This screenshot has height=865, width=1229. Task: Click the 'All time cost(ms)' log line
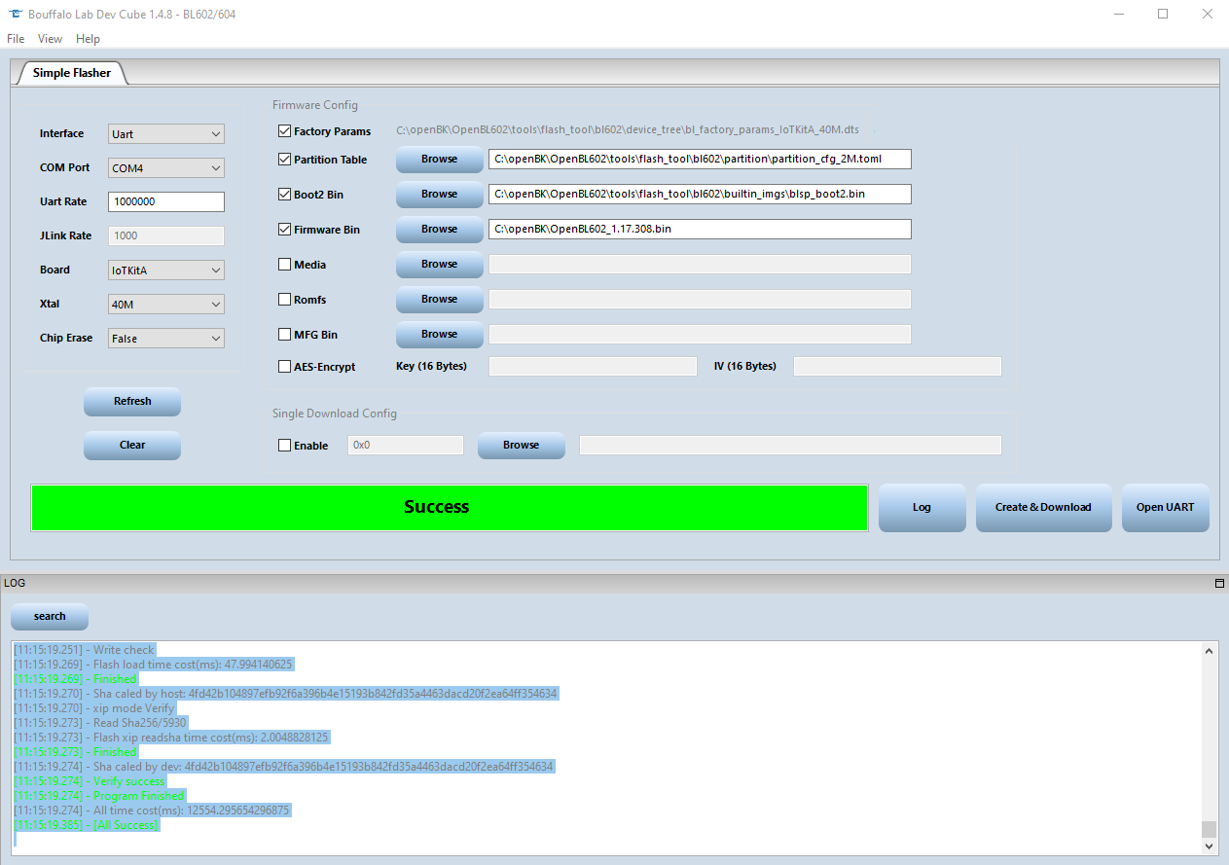152,811
